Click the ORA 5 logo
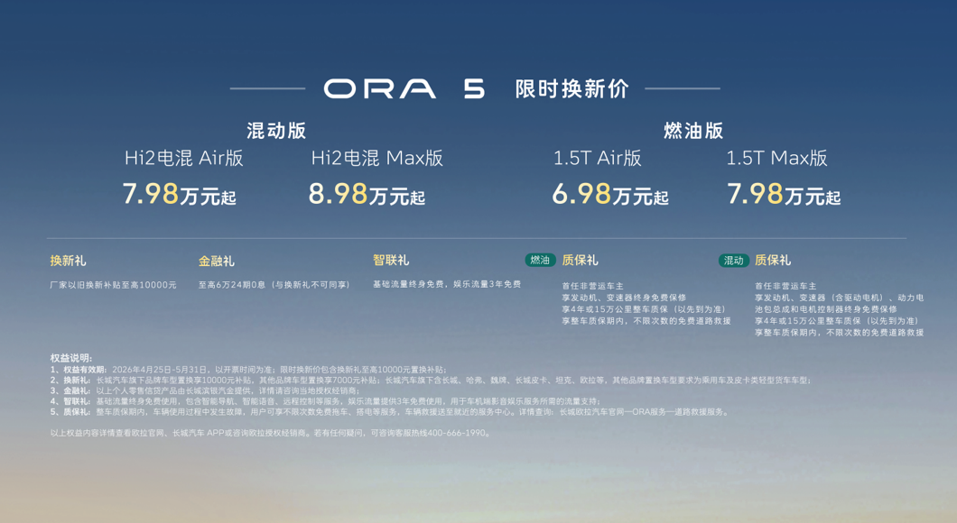The width and height of the screenshot is (957, 523). click(x=404, y=88)
